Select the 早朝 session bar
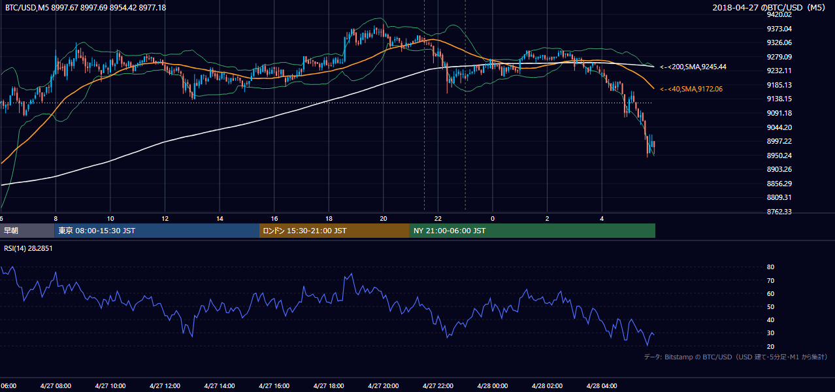 [27, 231]
